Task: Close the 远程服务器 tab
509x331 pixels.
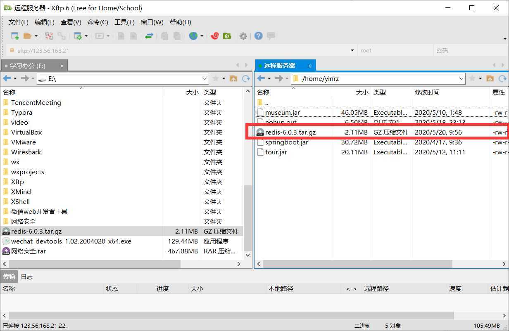Action: coord(310,66)
